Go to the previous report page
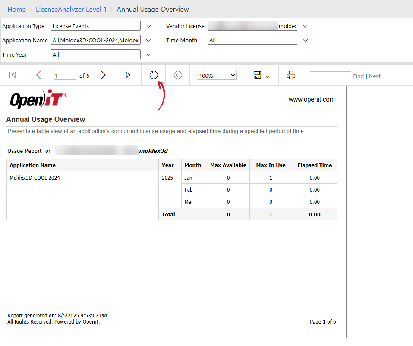Viewport: 413px width, 346px height. [x=38, y=75]
